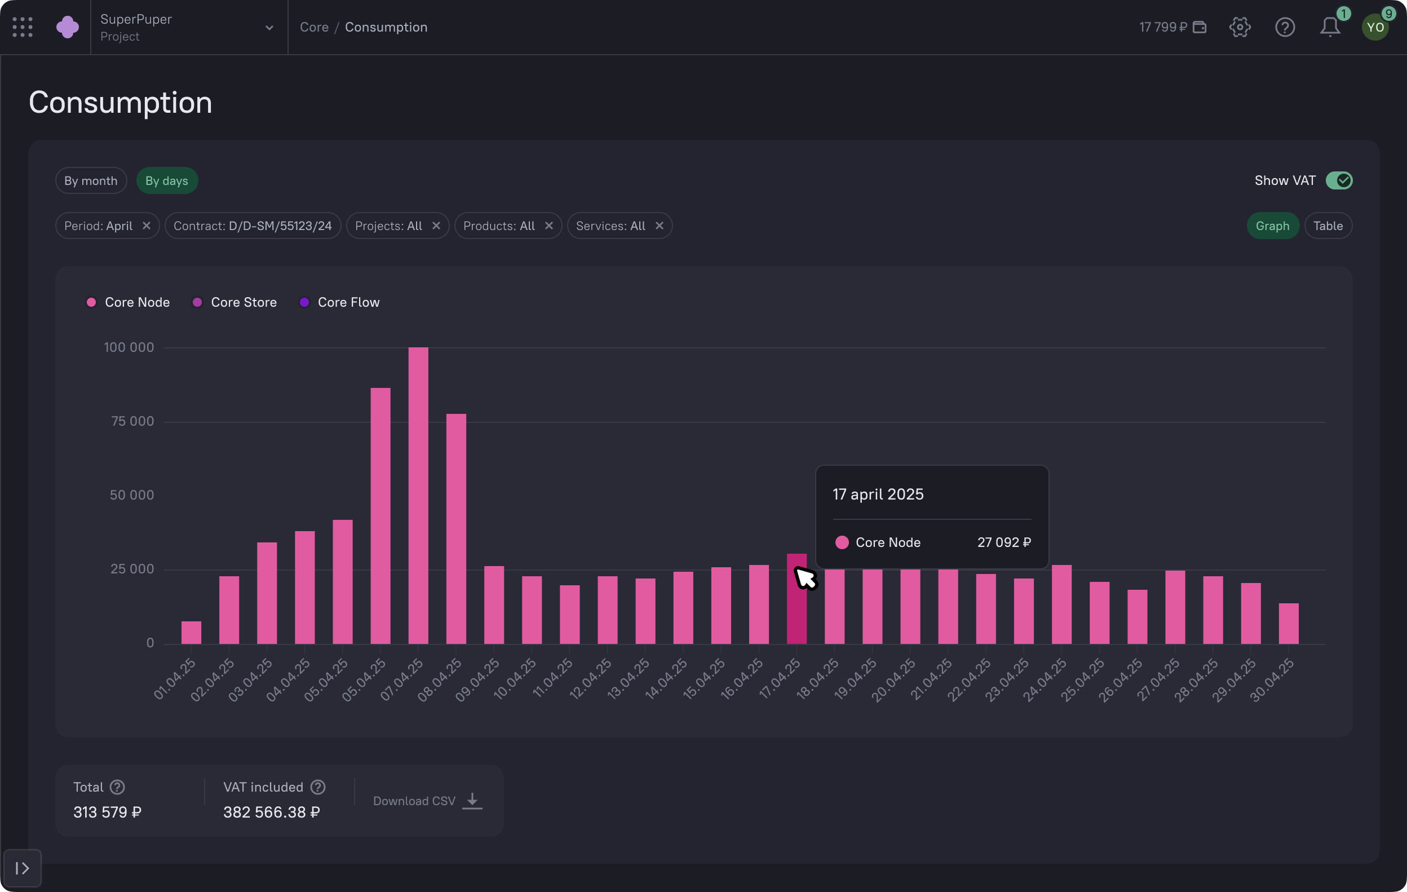1407x892 pixels.
Task: Open the Contract D/D-SM/55123/24 filter
Action: pos(253,226)
